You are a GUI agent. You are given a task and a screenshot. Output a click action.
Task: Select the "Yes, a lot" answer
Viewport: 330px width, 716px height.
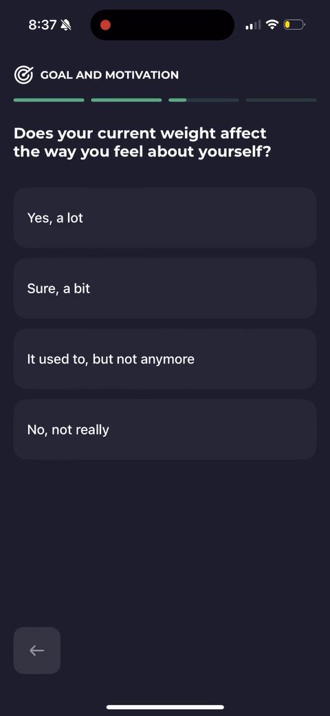(165, 218)
